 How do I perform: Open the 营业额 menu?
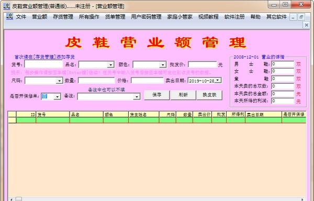[x=39, y=17]
